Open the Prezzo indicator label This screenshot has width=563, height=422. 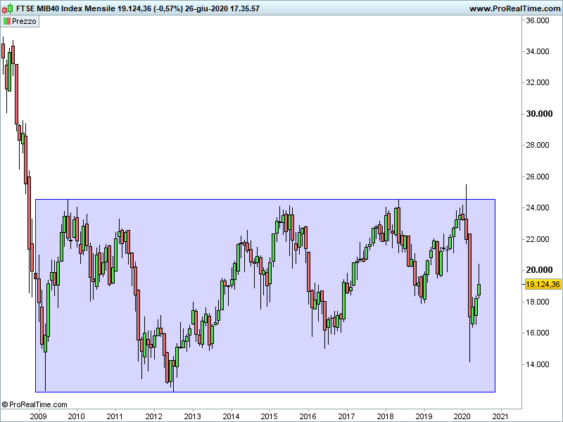20,21
